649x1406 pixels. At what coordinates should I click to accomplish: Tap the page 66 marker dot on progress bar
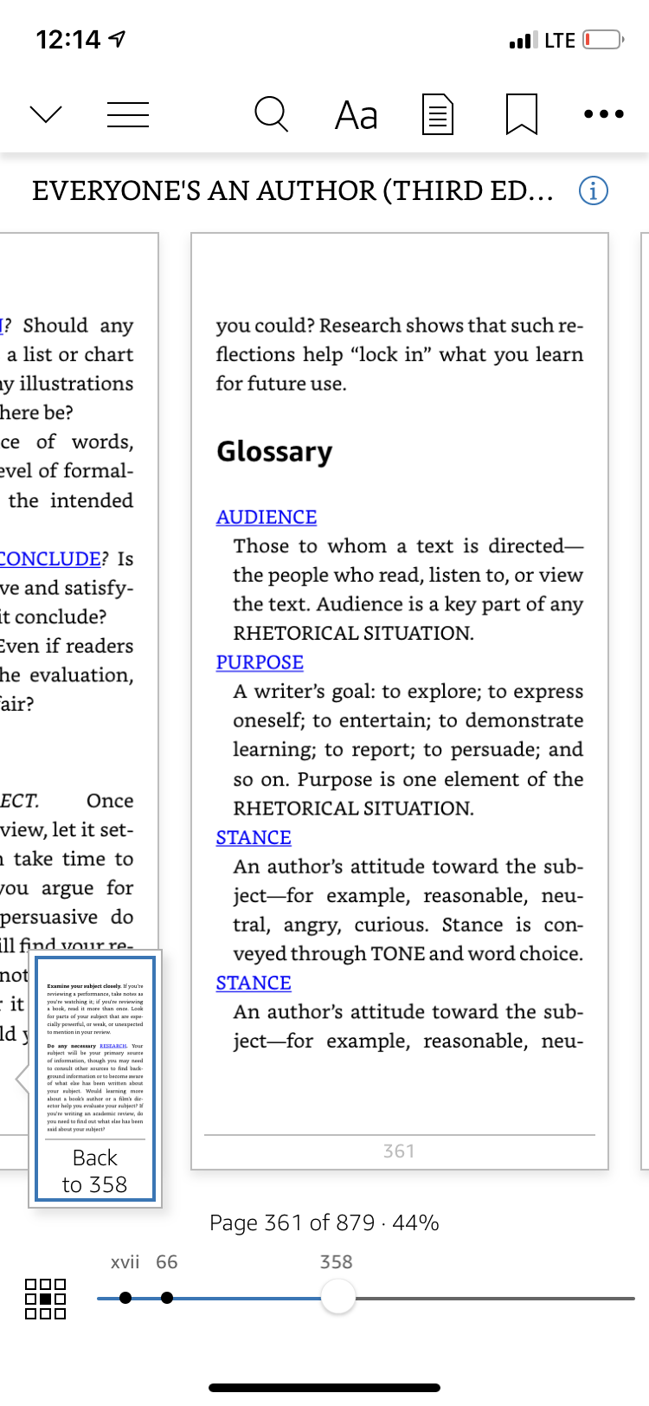pyautogui.click(x=167, y=1298)
